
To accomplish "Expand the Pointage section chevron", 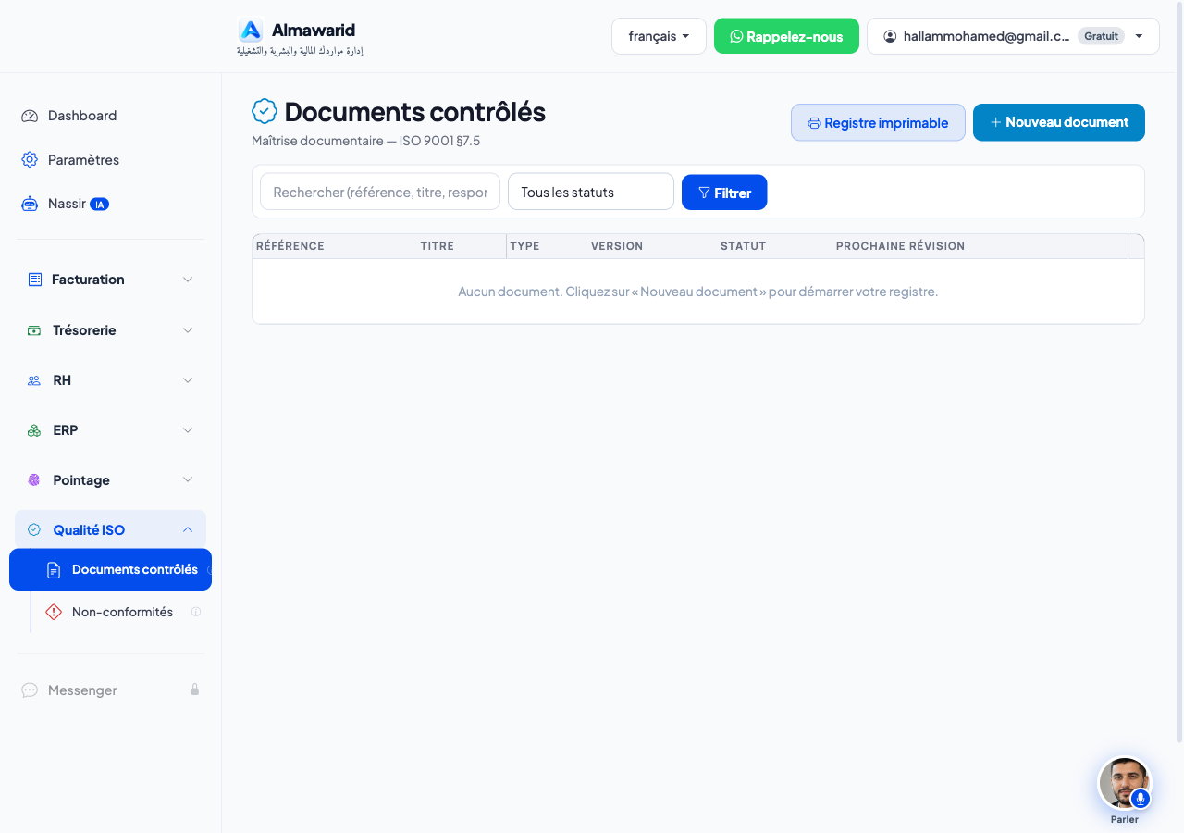I will [188, 479].
